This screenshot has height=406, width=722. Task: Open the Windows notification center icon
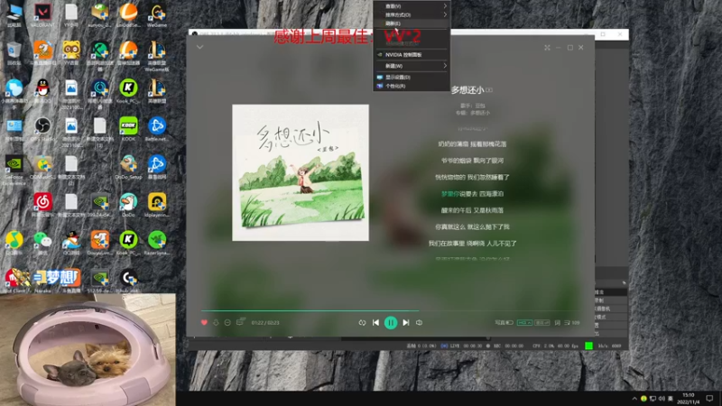pos(709,399)
